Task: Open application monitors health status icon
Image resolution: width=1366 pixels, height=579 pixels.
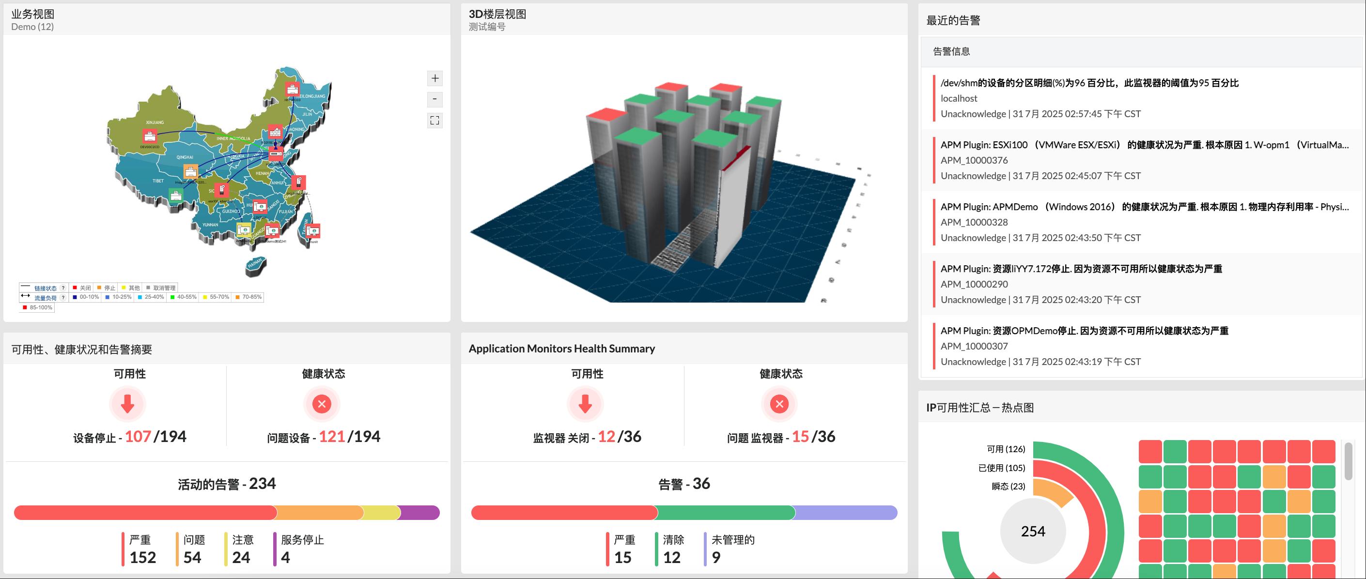Action: (x=779, y=404)
